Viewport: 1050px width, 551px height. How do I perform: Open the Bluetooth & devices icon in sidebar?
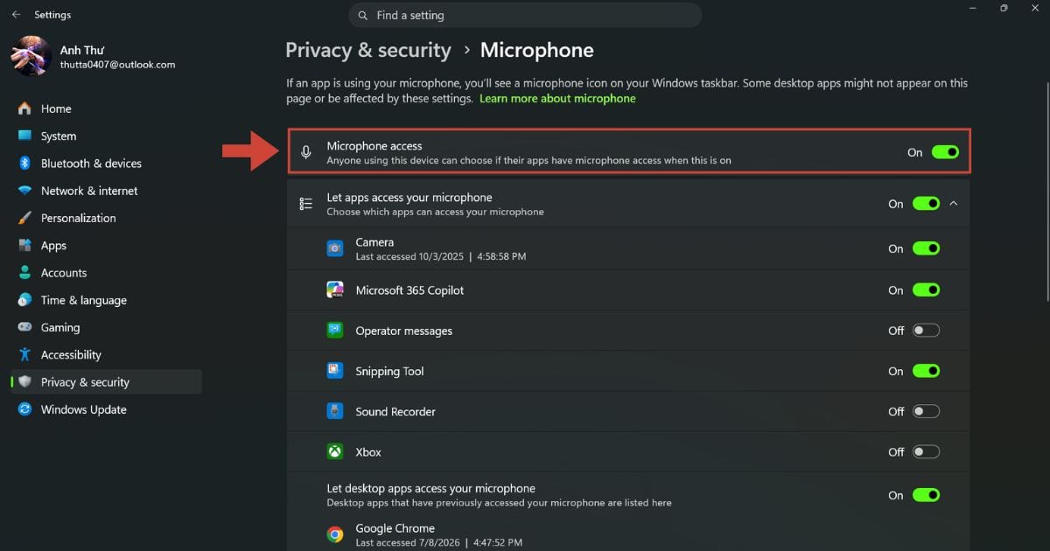[x=24, y=164]
